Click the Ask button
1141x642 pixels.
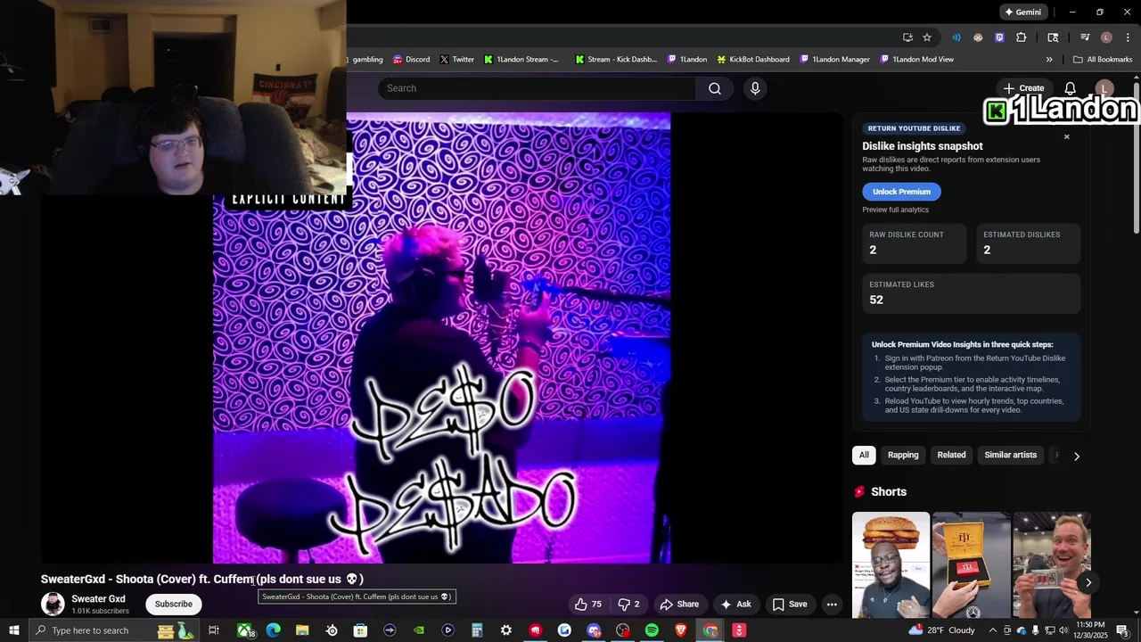pos(735,604)
